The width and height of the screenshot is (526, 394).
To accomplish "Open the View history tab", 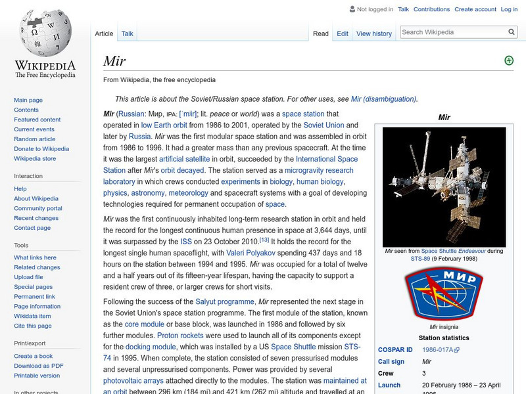I will (373, 33).
